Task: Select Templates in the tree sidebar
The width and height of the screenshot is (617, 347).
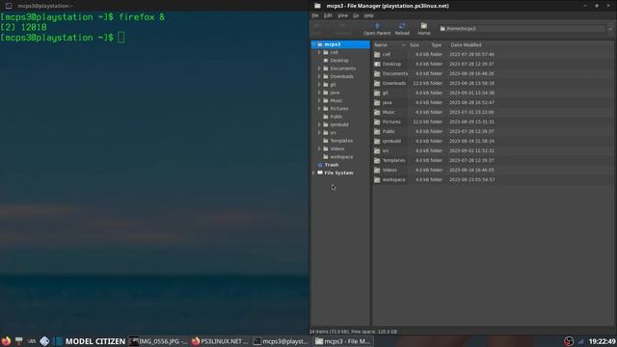Action: [x=340, y=141]
